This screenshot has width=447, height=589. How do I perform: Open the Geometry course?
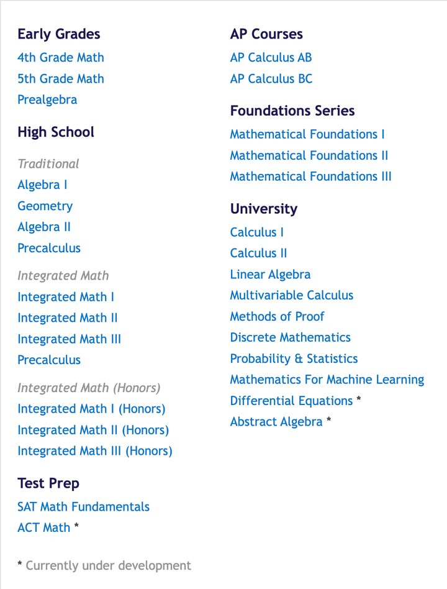[45, 206]
